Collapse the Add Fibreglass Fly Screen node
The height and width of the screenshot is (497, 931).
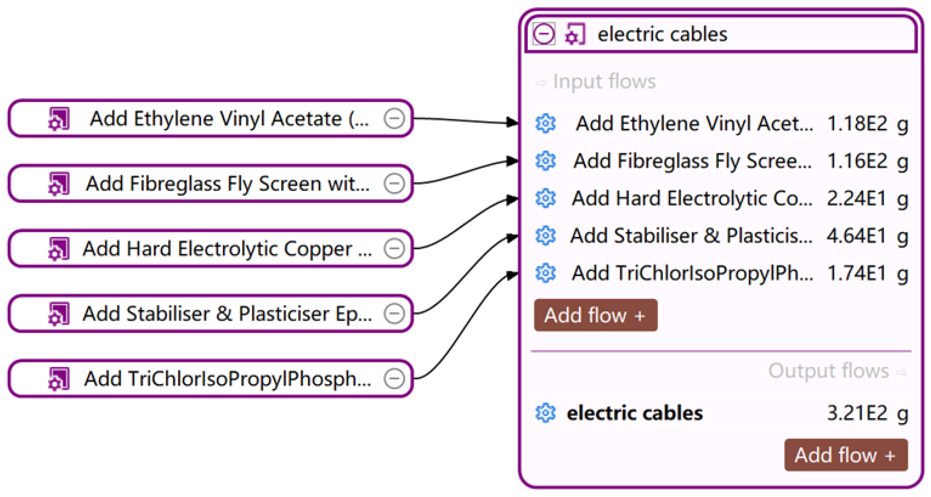click(x=394, y=184)
